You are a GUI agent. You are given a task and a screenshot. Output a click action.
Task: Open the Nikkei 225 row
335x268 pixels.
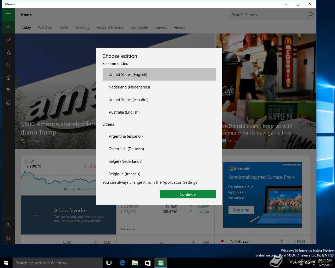click(x=262, y=241)
